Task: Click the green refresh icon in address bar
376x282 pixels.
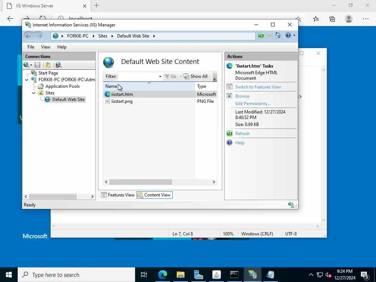Action: tap(261, 36)
